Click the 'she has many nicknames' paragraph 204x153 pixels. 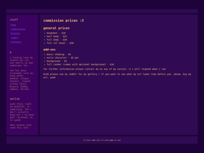click(22, 80)
